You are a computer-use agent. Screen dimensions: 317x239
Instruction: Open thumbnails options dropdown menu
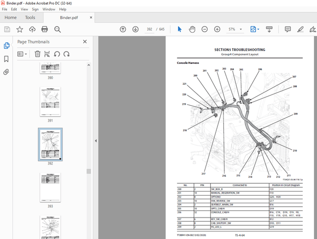[x=22, y=54]
